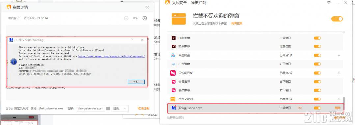Viewport: 355px width, 125px height.
Task: Collapse the 贝锐向日葵 group chevron
Action: tap(339, 73)
